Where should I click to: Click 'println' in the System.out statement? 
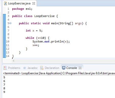pyautogui.click(x=57, y=41)
